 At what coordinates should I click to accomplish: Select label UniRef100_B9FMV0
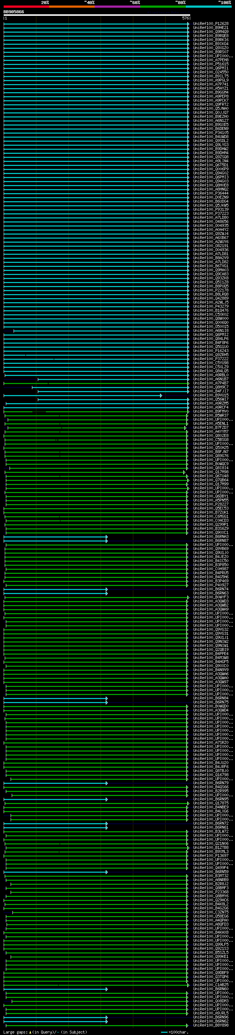click(x=211, y=412)
